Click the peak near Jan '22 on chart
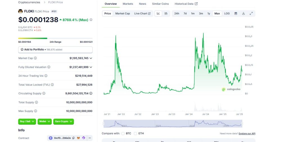This screenshot has height=142, width=288. (x=116, y=36)
